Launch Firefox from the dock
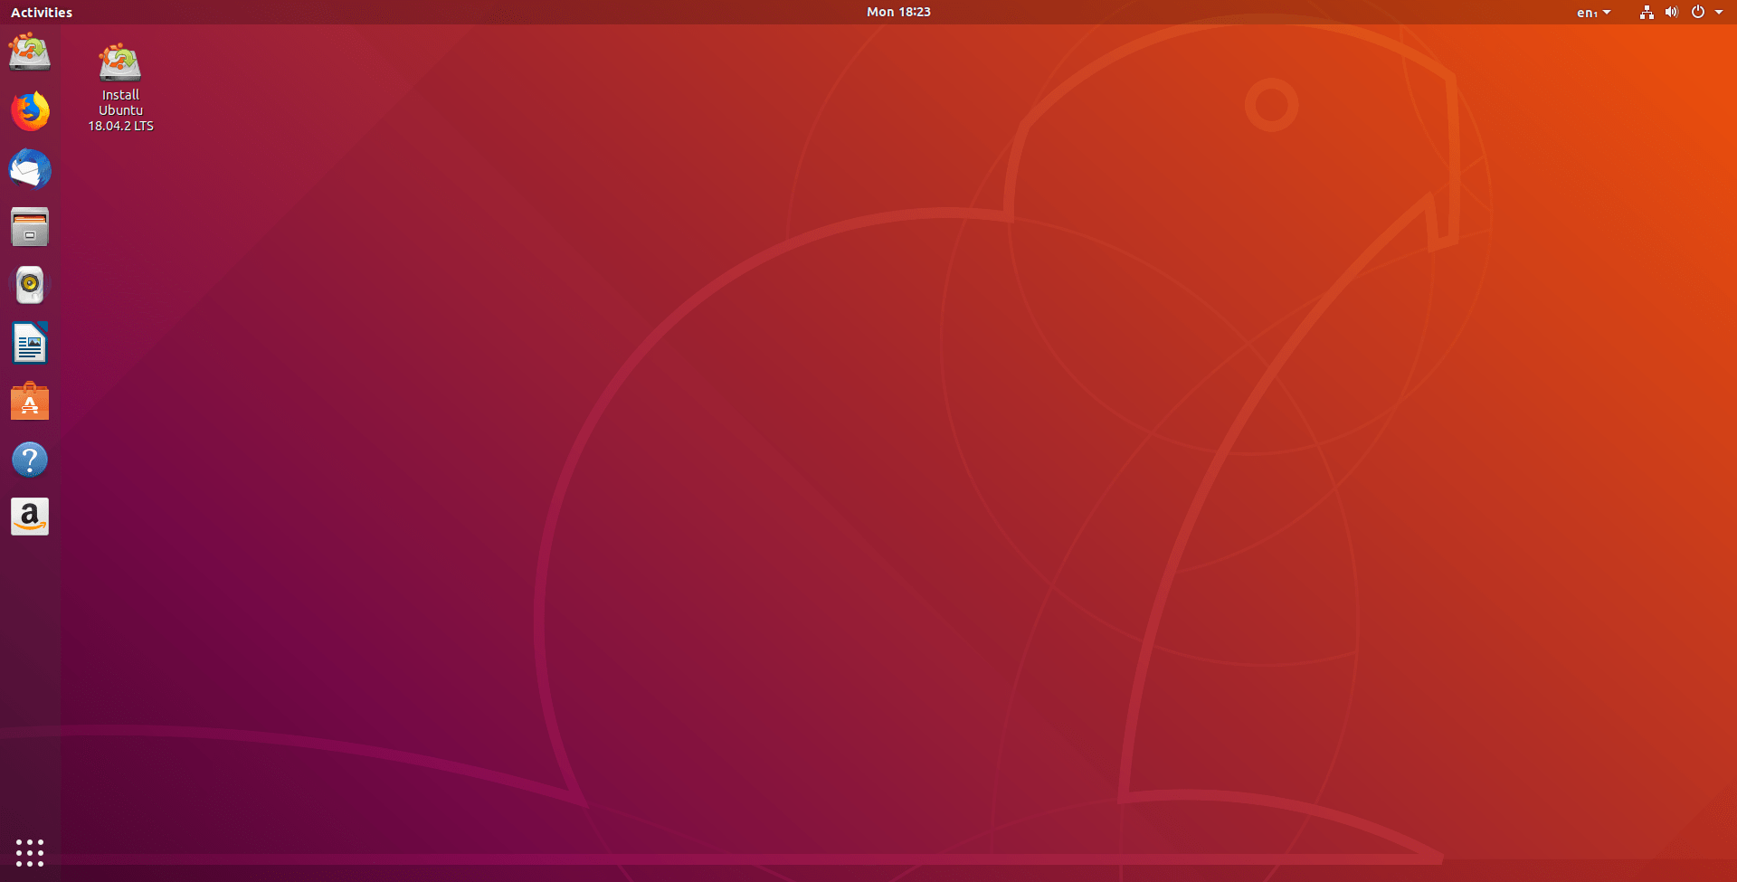Image resolution: width=1737 pixels, height=882 pixels. tap(30, 111)
